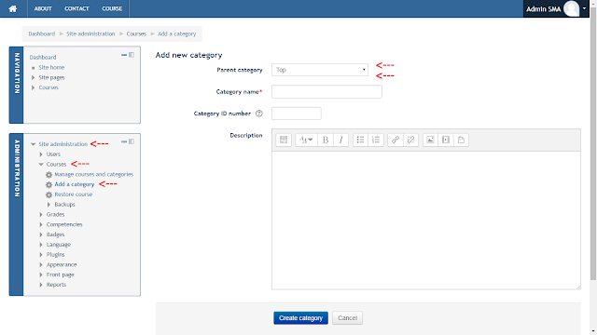Expand Reports in Administration tree

click(41, 285)
